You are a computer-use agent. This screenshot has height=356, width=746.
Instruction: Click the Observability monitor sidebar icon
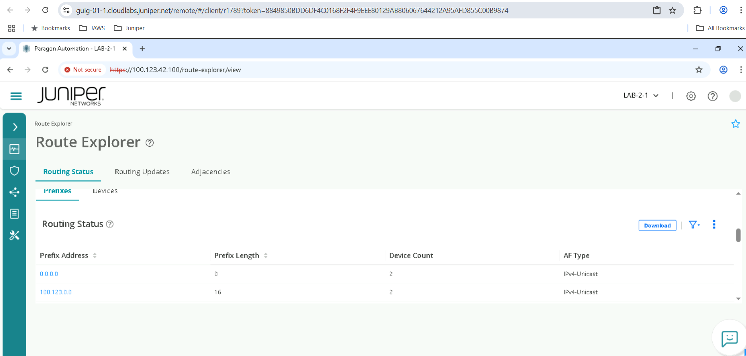(15, 149)
